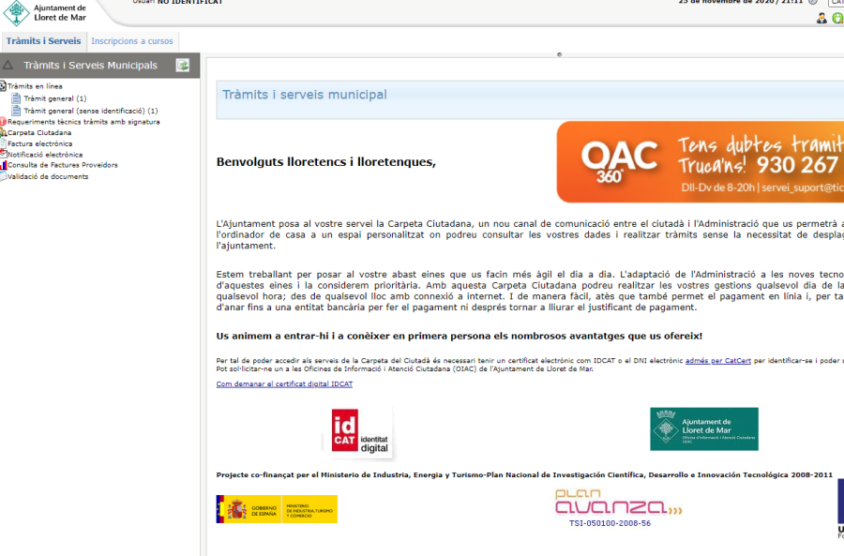Click the 'NO IDENTIFICAT' user status text

pyautogui.click(x=190, y=2)
